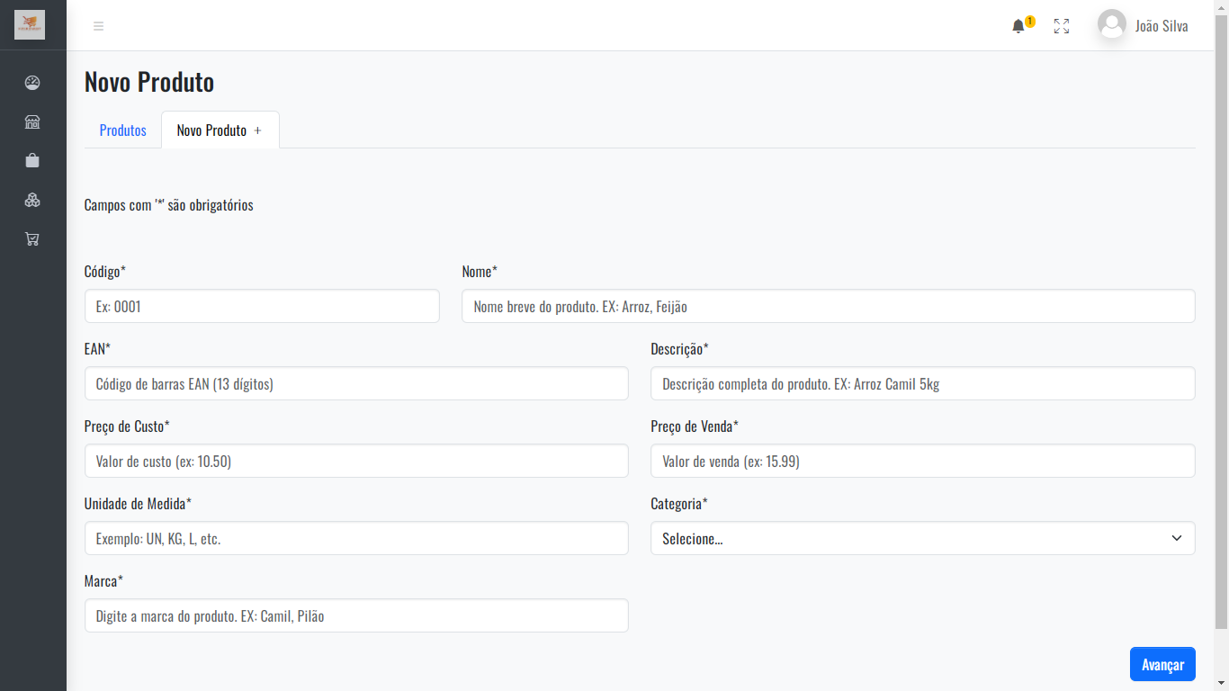Expand the Categoria dropdown
Viewport: 1229px width, 691px height.
click(922, 538)
